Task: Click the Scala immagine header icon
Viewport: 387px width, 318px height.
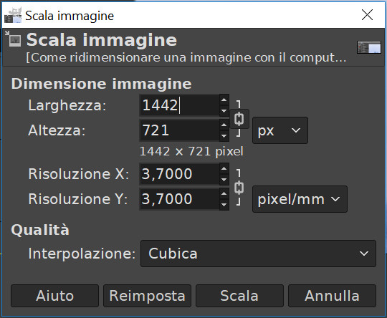Action: (14, 39)
